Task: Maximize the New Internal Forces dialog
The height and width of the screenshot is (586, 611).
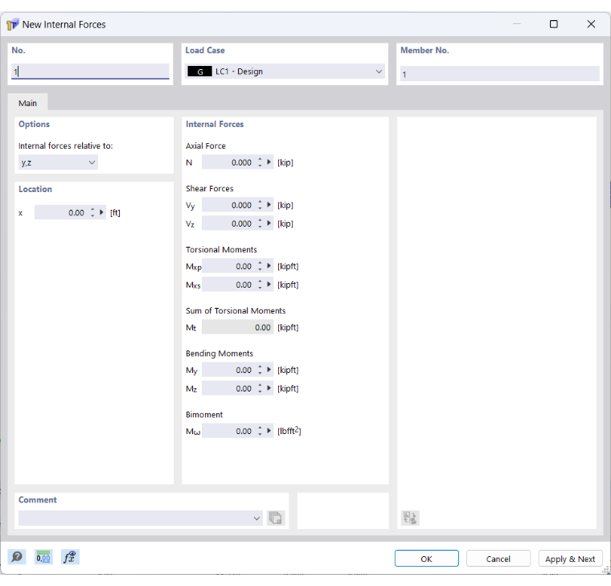Action: (553, 24)
